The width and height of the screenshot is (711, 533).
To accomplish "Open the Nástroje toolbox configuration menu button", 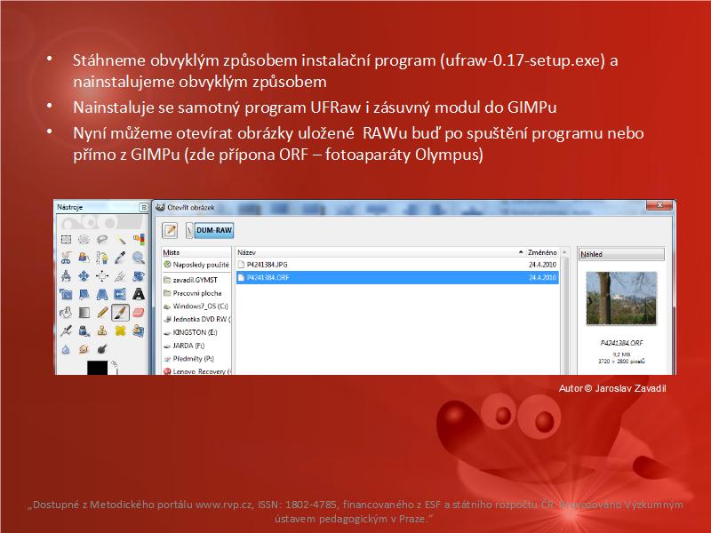I will click(x=143, y=207).
